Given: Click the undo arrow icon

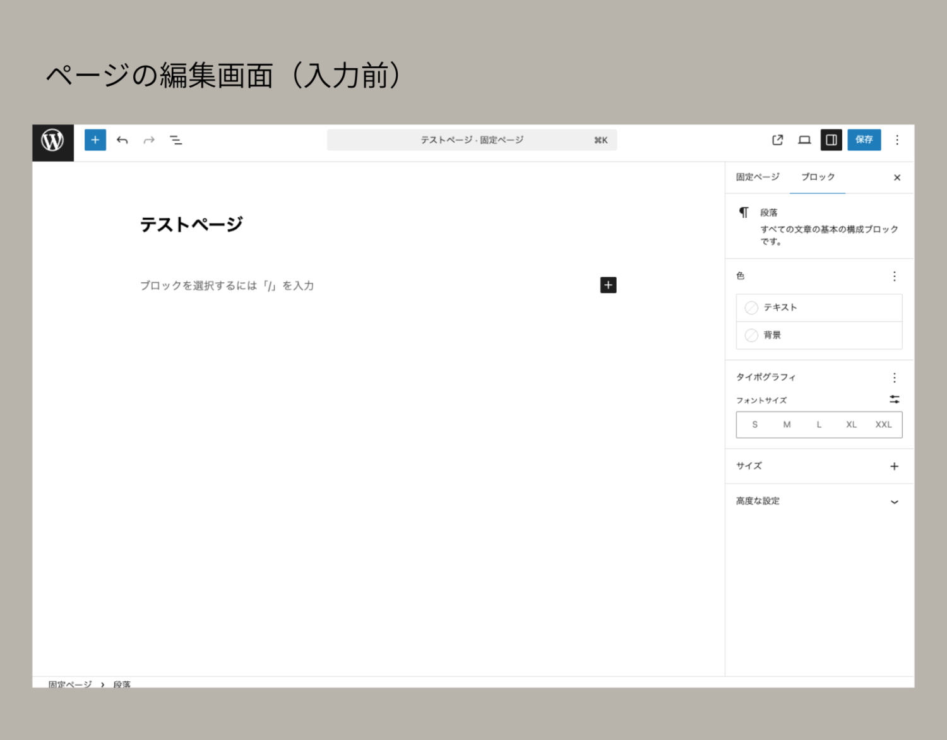Looking at the screenshot, I should pyautogui.click(x=122, y=140).
